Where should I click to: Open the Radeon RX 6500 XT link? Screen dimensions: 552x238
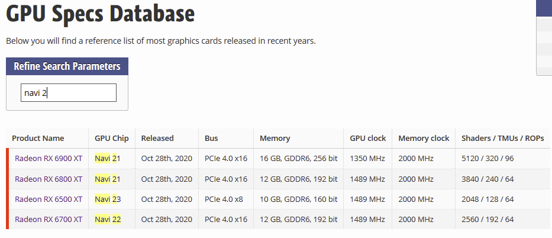[49, 200]
